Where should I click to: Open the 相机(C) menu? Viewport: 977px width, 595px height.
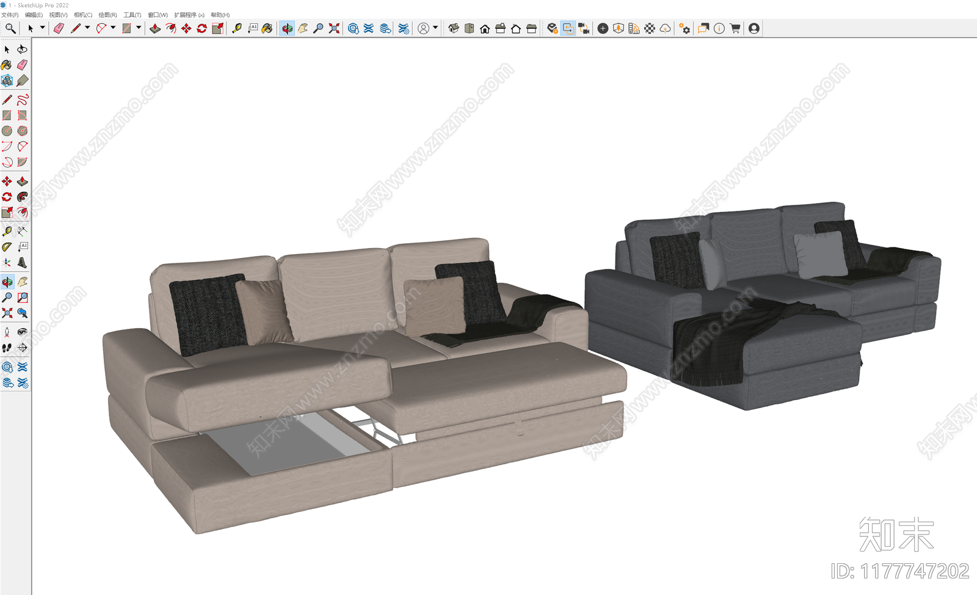click(x=82, y=15)
